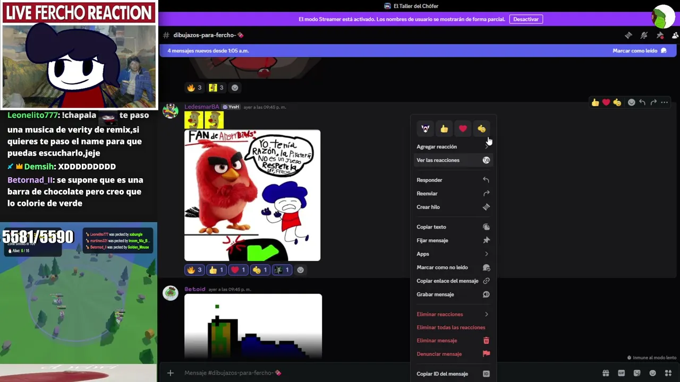
Task: Open the gift icon in the message bar
Action: [606, 373]
